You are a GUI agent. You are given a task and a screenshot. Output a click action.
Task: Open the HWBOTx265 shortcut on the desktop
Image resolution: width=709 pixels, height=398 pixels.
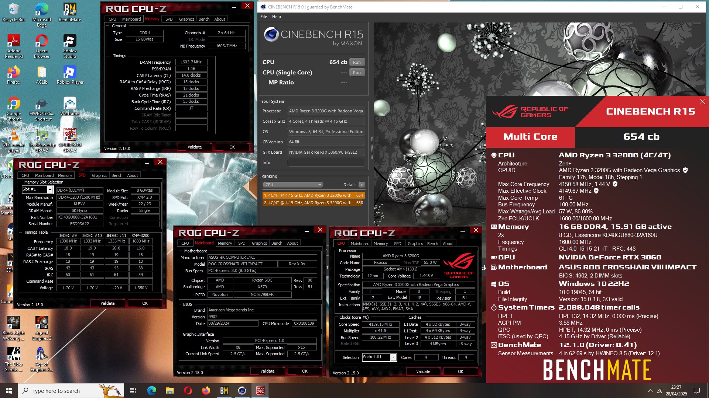(42, 109)
